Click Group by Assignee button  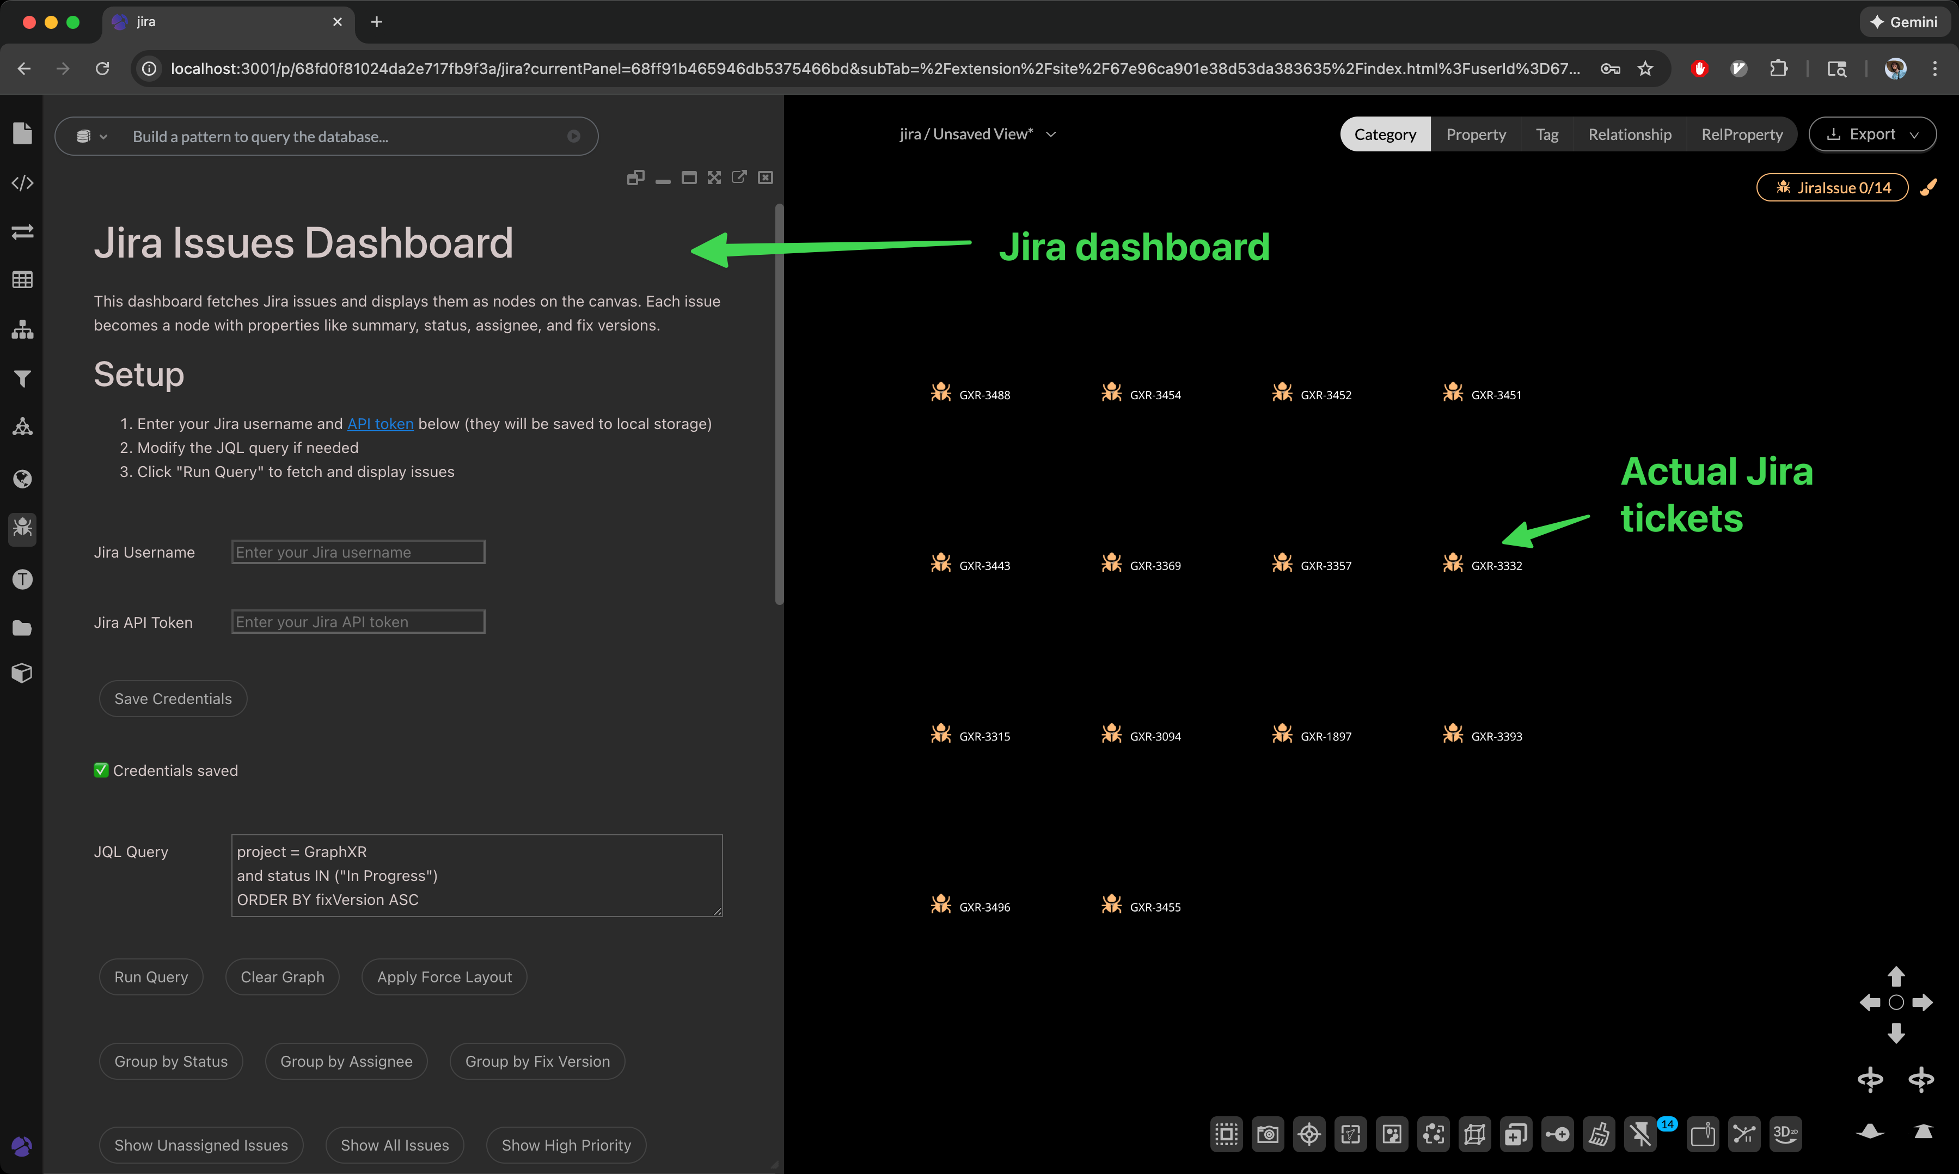click(x=346, y=1062)
